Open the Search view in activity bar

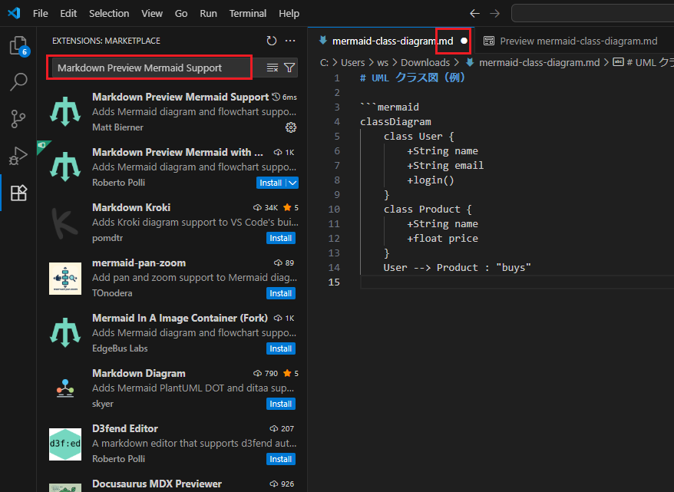(x=18, y=81)
